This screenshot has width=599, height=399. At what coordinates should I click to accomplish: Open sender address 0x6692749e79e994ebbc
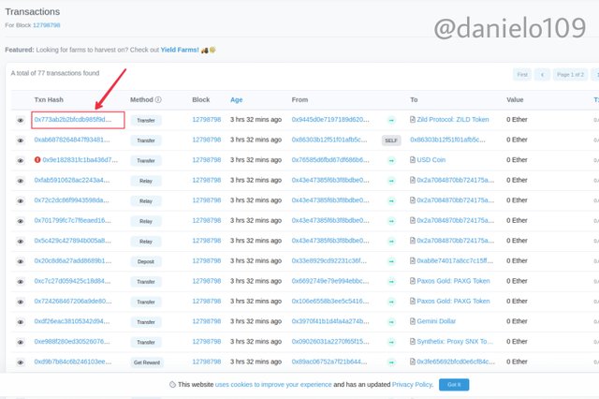330,281
